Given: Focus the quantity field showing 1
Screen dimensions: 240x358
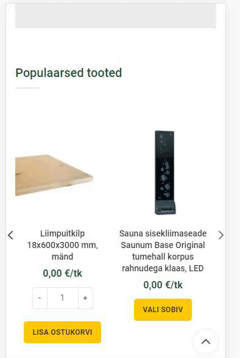Looking at the screenshot, I should pos(63,298).
